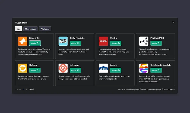Image resolution: width=190 pixels, height=113 pixels.
Task: Open Install an unverified plugin link
Action: 129,89
